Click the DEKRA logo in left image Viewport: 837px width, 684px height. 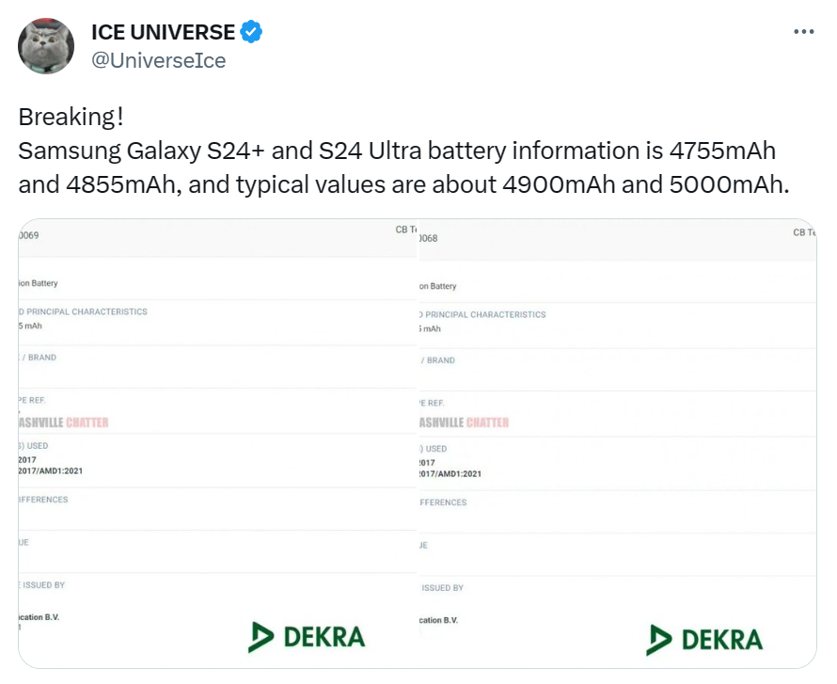pyautogui.click(x=307, y=636)
